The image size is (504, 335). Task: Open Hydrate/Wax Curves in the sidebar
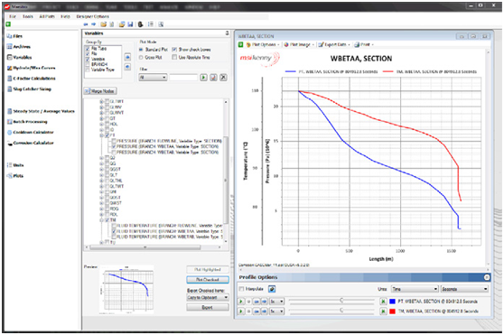pyautogui.click(x=32, y=68)
